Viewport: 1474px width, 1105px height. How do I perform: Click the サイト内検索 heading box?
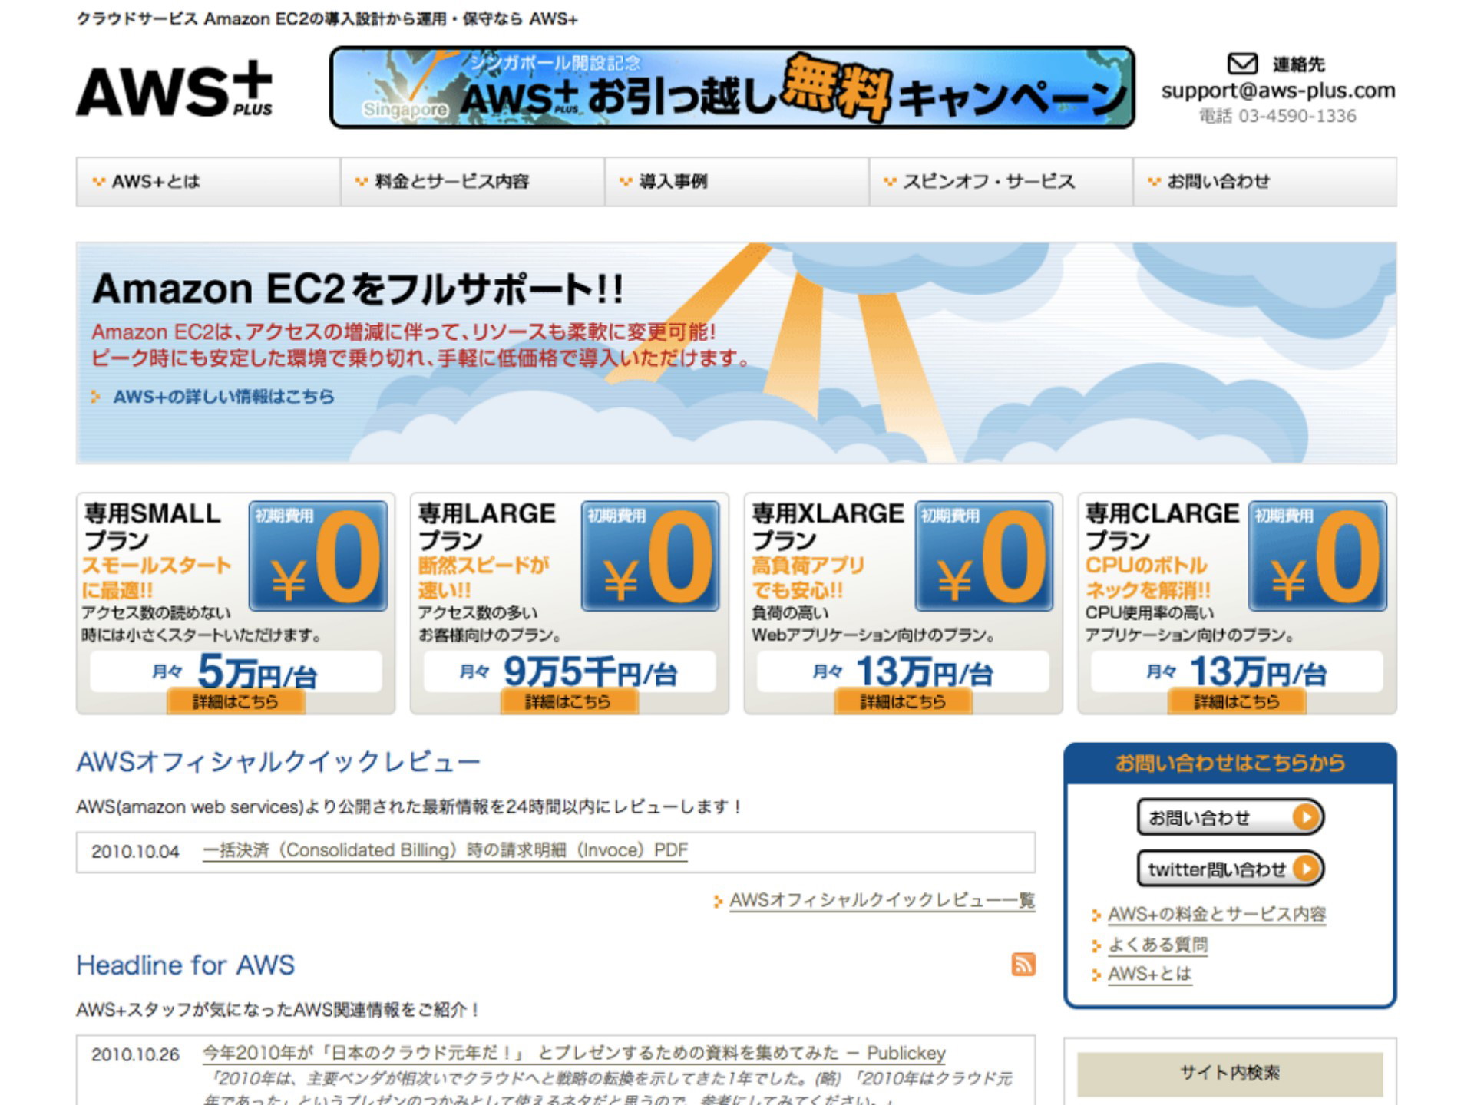[x=1230, y=1073]
